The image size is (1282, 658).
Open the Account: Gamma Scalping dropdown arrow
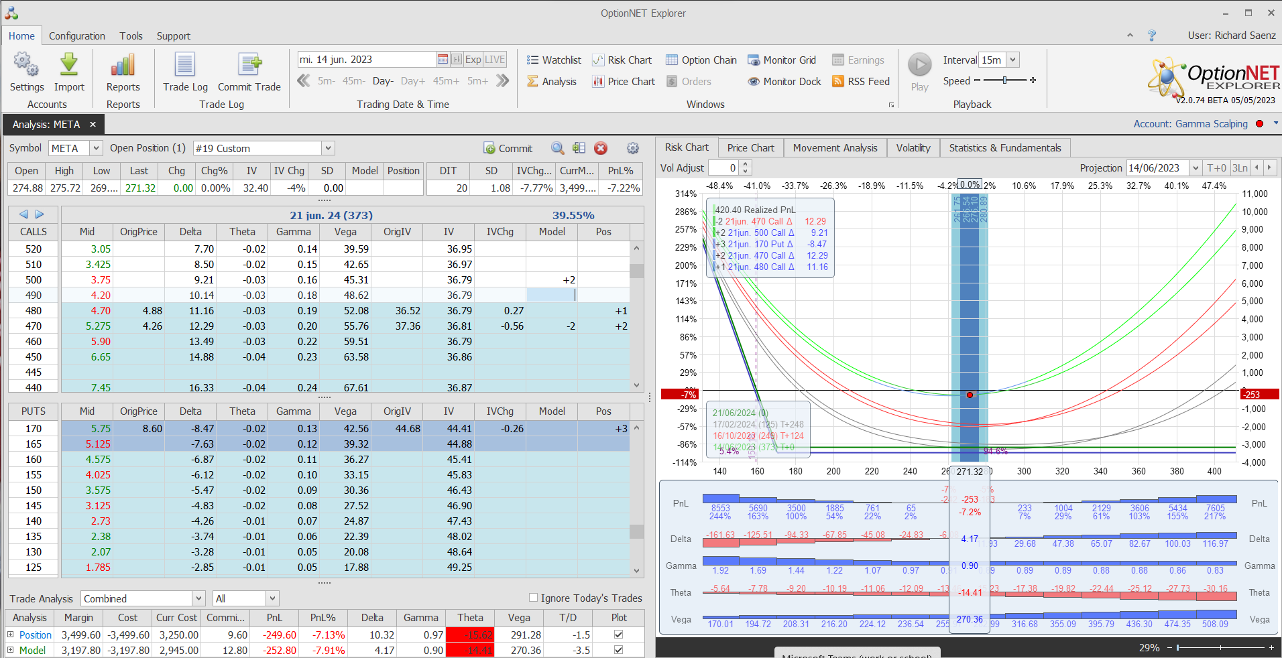coord(1276,123)
